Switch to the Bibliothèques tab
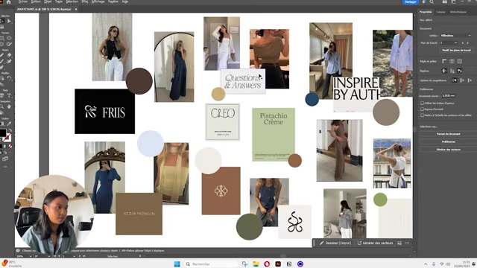477x268 pixels. 458,12
